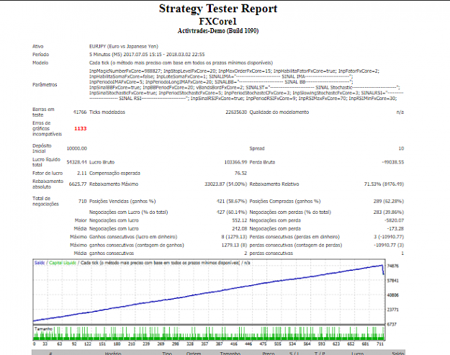
Task: Select the deposit value "10000.00"
Action: pos(77,148)
